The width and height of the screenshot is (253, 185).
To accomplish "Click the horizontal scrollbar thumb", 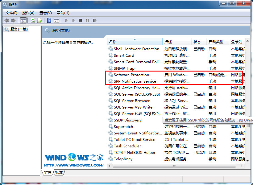I will pyautogui.click(x=174, y=166).
